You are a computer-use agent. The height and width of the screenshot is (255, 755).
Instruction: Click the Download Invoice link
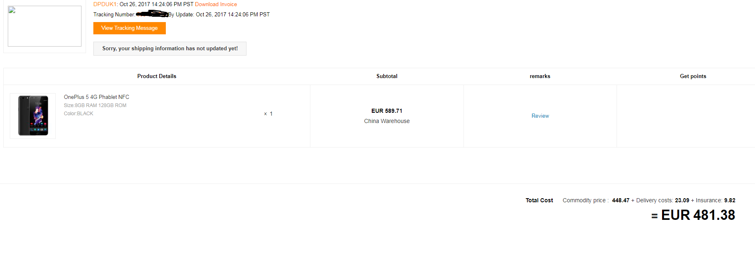coord(216,4)
